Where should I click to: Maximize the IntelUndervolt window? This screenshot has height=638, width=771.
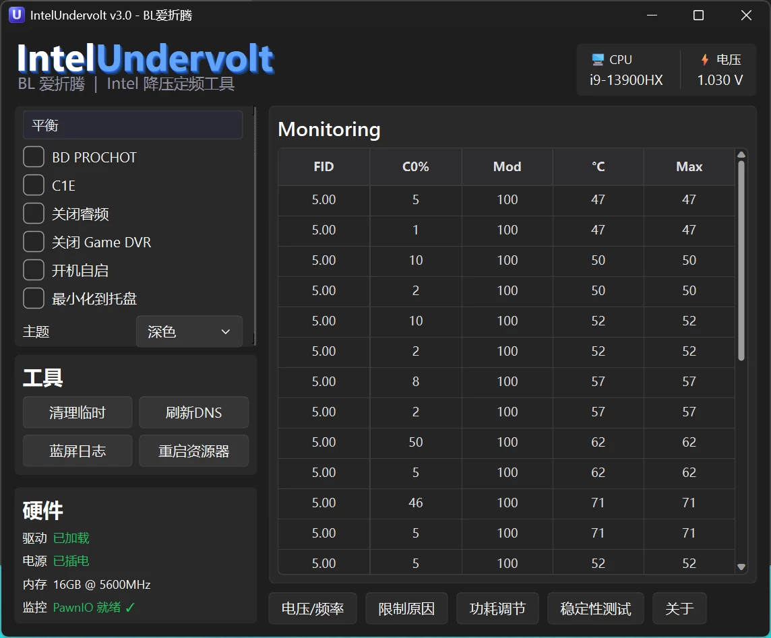point(698,15)
